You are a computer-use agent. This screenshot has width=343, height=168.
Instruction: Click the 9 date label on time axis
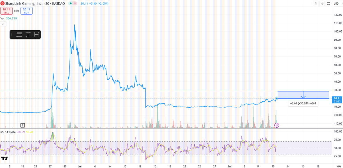[x=9, y=166]
